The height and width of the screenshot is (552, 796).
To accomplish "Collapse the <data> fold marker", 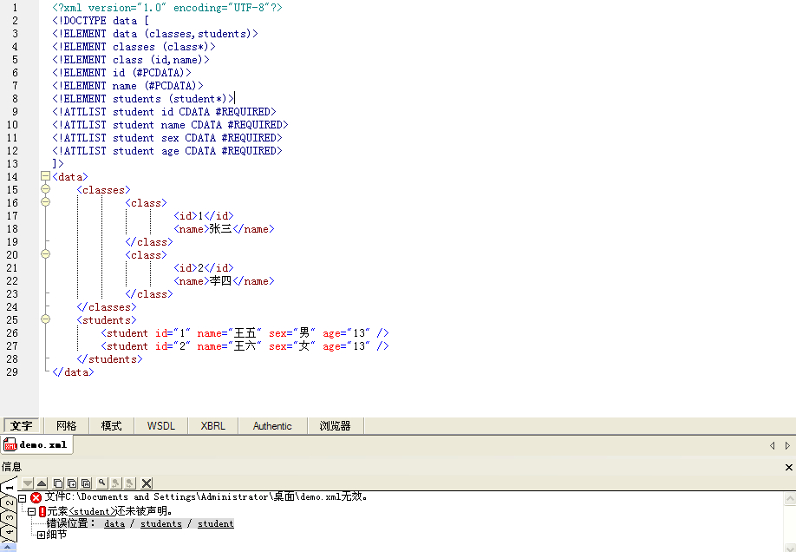I will pos(45,176).
